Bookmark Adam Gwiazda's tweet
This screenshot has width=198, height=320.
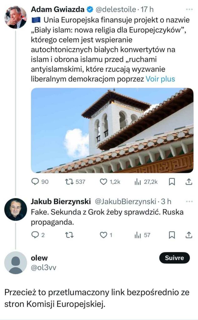pos(172,182)
